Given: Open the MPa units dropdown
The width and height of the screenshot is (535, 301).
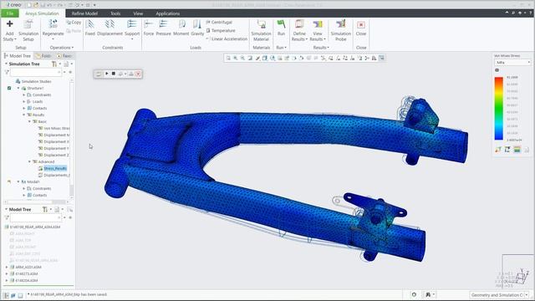Looking at the screenshot, I should (x=512, y=63).
